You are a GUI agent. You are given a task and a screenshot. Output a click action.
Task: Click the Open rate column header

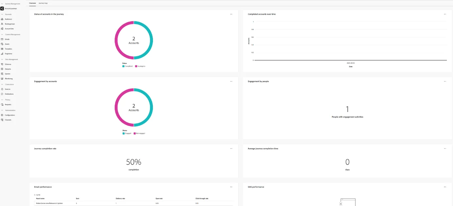159,198
